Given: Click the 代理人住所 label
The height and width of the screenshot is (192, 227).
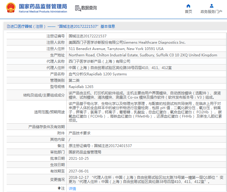Looking at the screenshot, I should 56,68.
